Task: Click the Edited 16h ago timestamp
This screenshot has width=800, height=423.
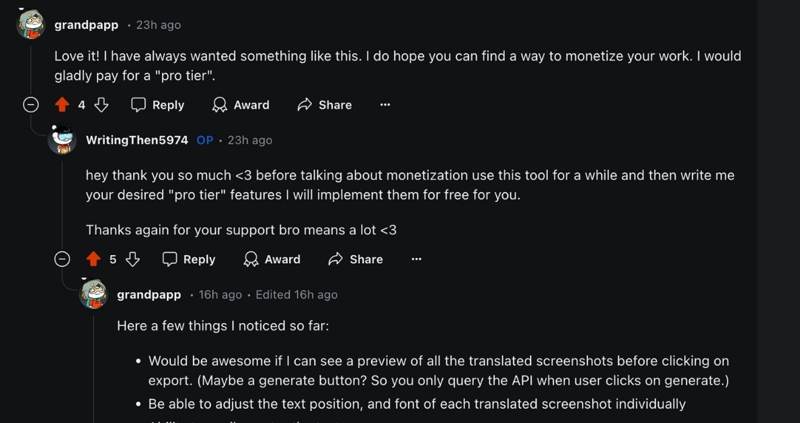Action: pos(296,295)
